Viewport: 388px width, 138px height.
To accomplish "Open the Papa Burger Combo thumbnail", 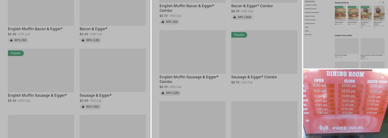I will tap(379, 13).
